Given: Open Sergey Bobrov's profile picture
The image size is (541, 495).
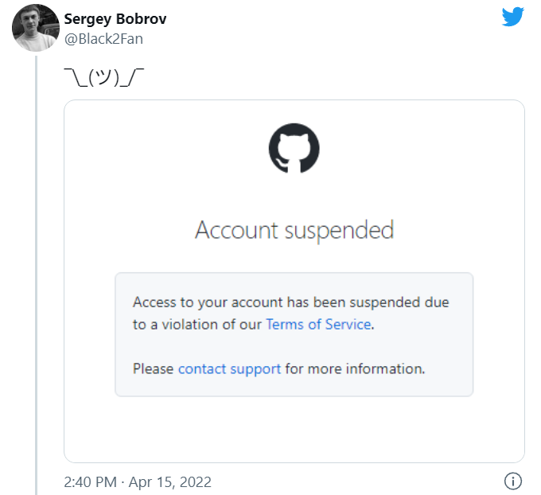Looking at the screenshot, I should pyautogui.click(x=36, y=28).
